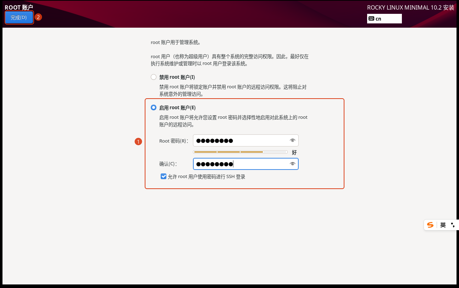Focus the Root 密码 password field

click(246, 140)
